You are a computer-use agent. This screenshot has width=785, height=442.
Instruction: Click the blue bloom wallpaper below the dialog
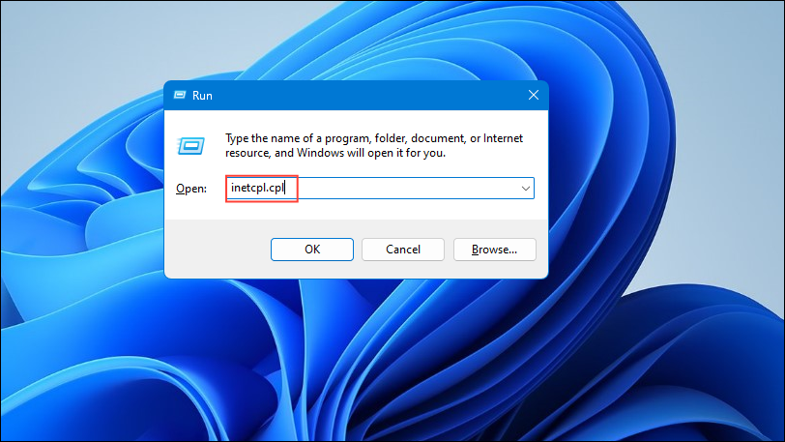coord(350,361)
